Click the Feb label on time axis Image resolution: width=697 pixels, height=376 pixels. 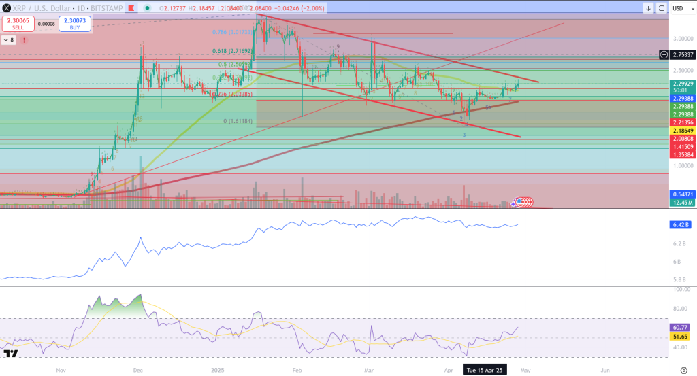[297, 371]
